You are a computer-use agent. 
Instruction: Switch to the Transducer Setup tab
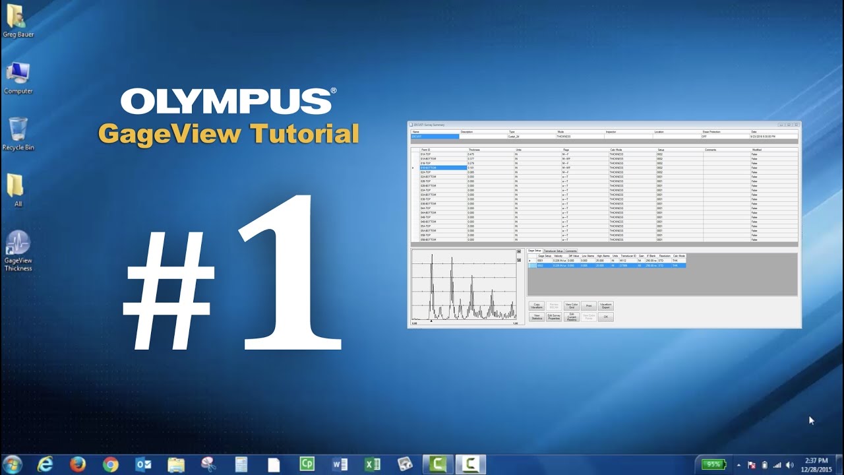(553, 251)
